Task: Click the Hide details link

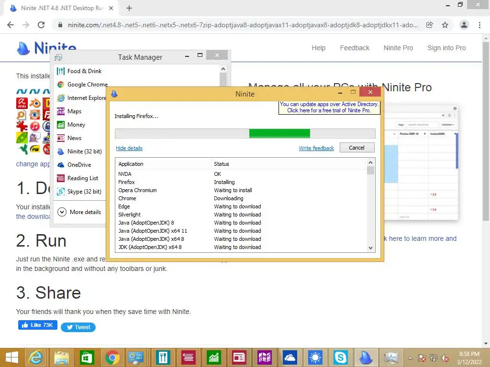Action: 129,148
